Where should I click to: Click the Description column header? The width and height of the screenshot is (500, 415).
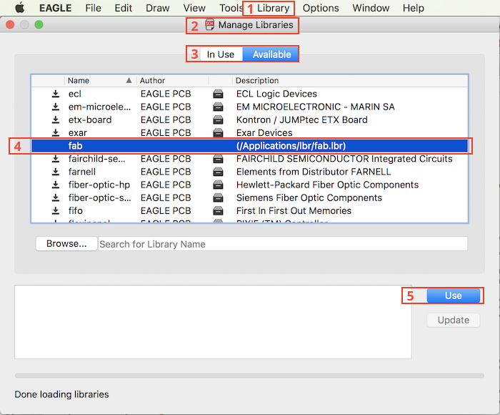tap(350, 81)
